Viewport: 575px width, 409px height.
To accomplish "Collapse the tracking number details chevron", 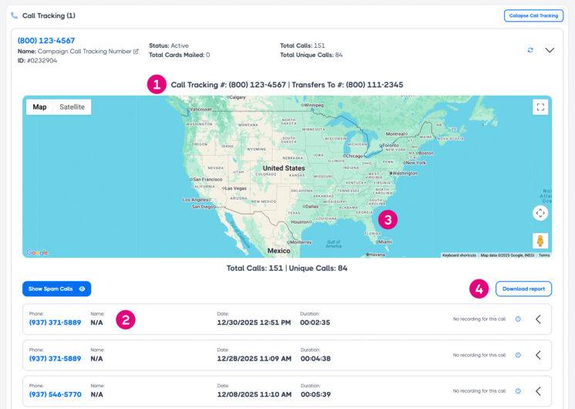I will (x=550, y=50).
